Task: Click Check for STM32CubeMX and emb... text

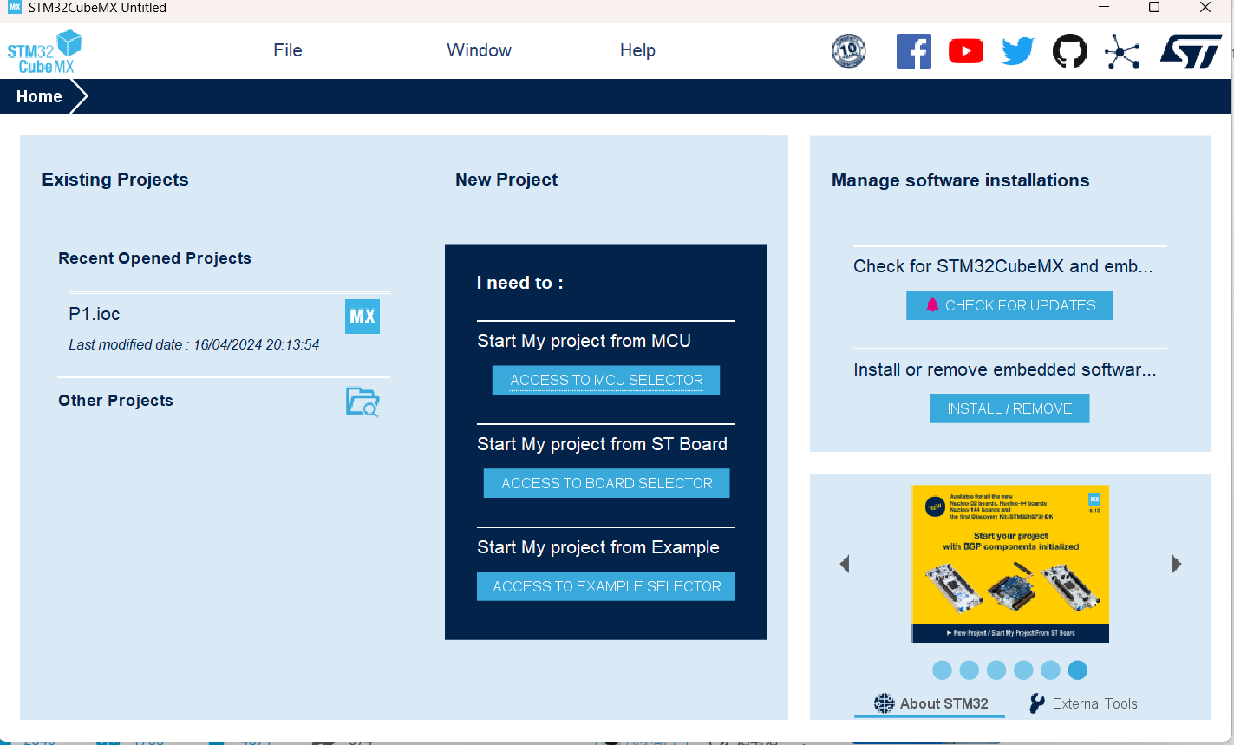Action: click(1003, 266)
